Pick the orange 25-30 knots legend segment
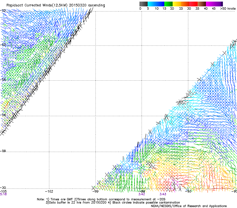The height and width of the screenshot is (208, 237). (185, 4)
